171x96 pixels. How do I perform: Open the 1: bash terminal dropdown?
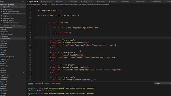point(163,83)
